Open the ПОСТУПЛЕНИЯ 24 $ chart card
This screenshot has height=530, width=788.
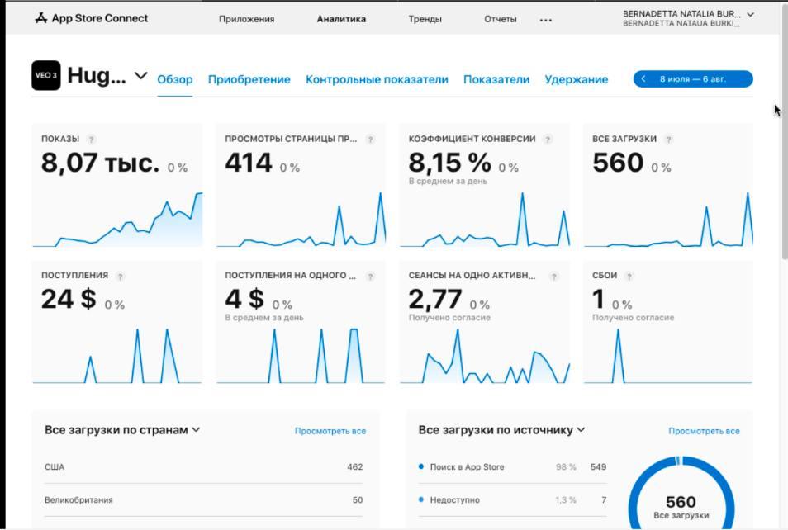coord(117,322)
